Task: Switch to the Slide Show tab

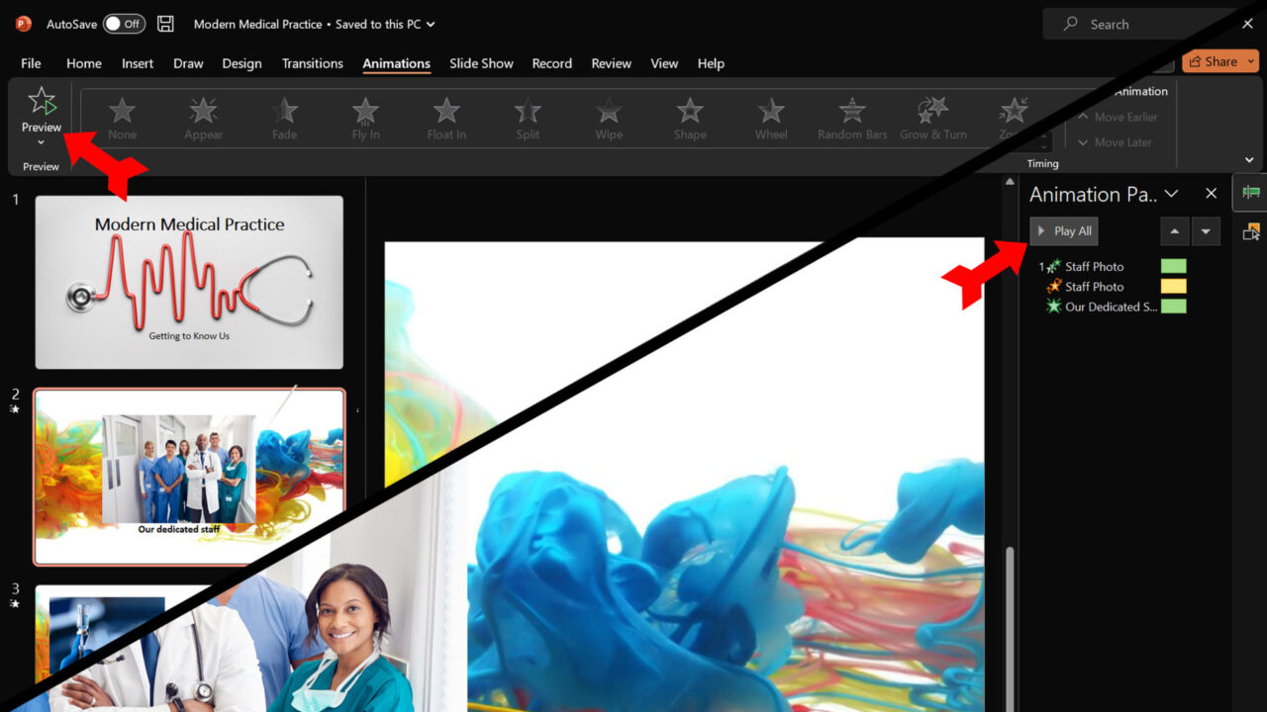Action: point(481,63)
